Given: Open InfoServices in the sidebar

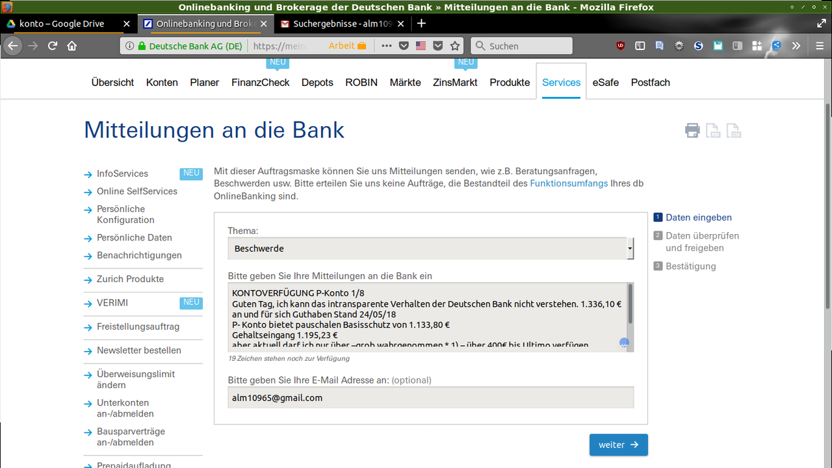Looking at the screenshot, I should (x=122, y=174).
